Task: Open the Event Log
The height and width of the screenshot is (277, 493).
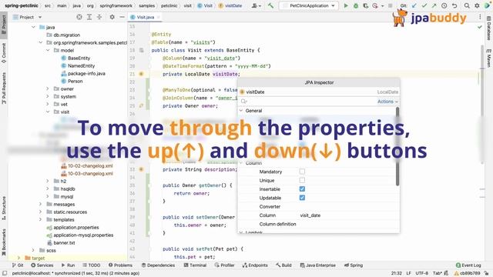Action: pos(468,265)
